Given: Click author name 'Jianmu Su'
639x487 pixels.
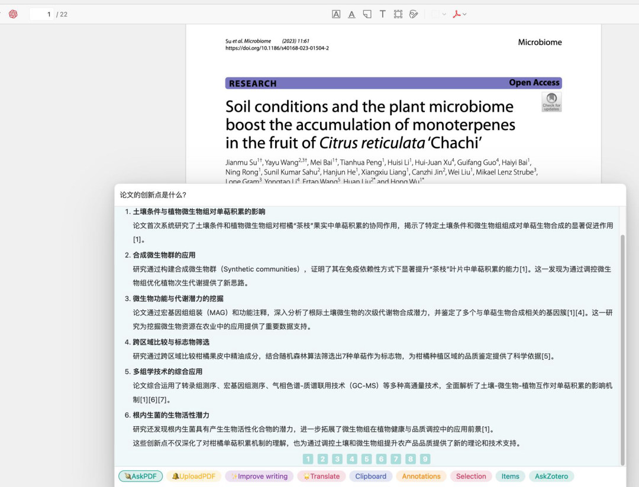Looking at the screenshot, I should click(241, 163).
